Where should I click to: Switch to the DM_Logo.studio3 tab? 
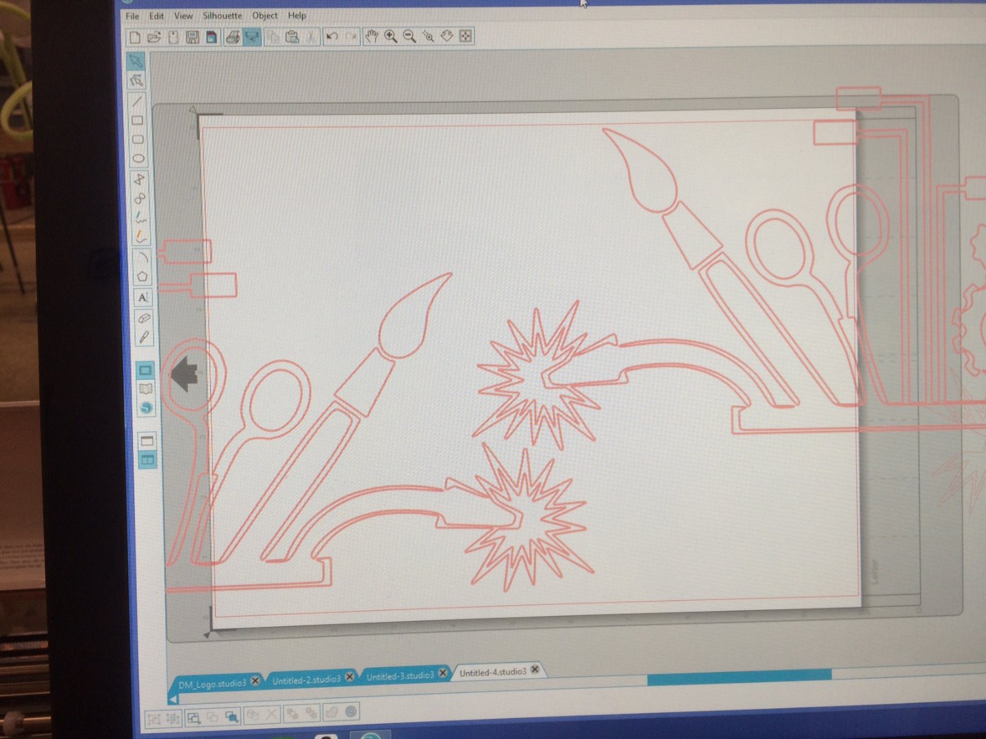[212, 684]
